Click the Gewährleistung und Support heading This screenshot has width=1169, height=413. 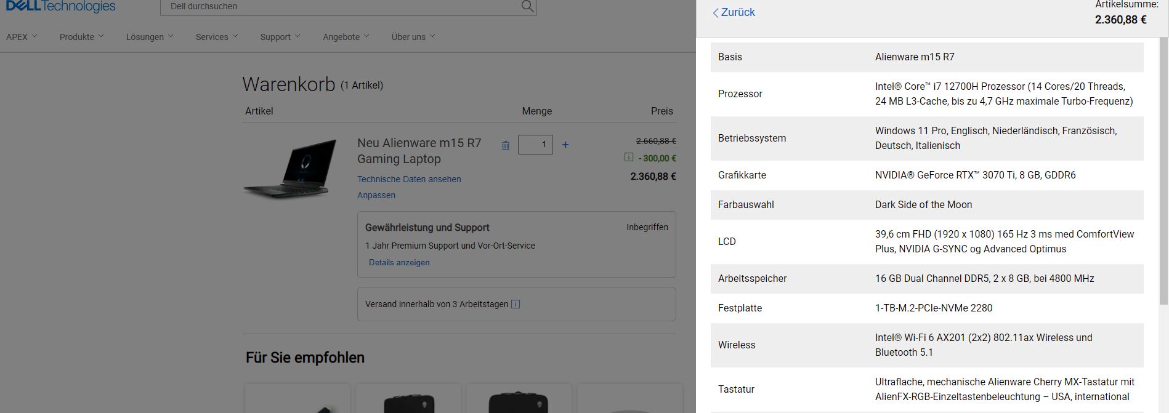tap(427, 227)
